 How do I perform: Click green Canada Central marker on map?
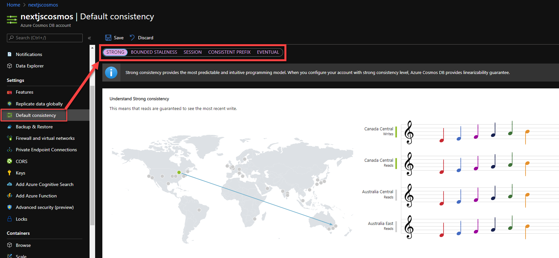pos(179,172)
